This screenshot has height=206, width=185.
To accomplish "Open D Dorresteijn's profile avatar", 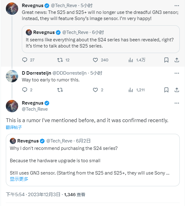I will (12, 76).
